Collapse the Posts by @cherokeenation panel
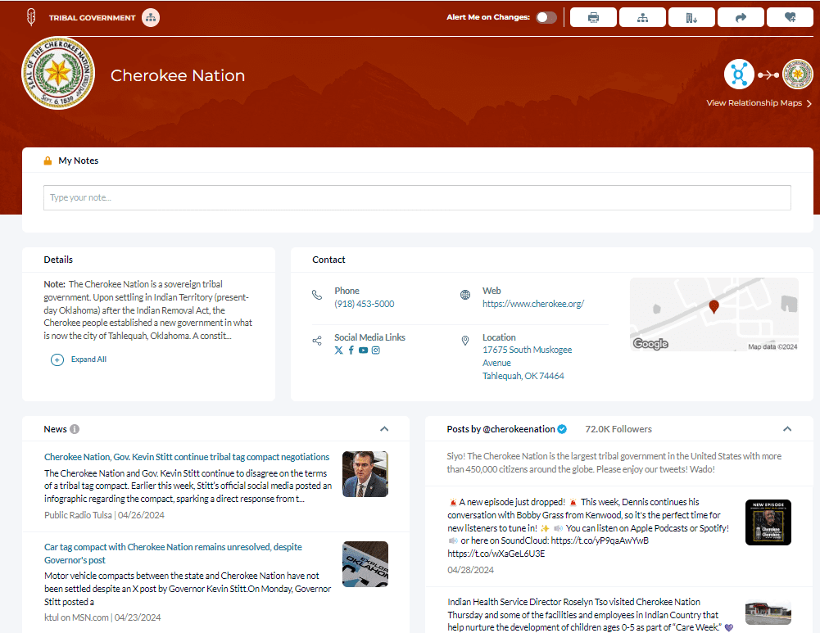 [787, 429]
